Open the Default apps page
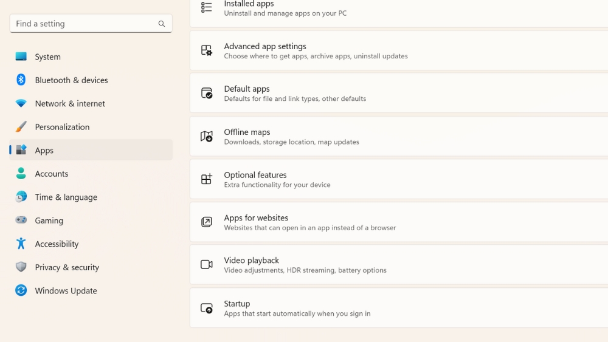 tap(247, 89)
